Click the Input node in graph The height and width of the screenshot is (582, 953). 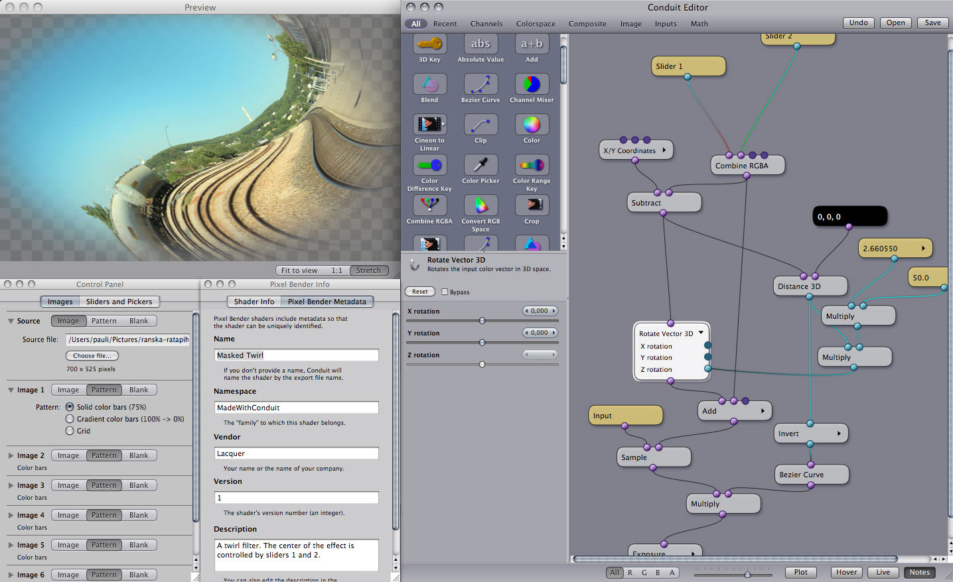(x=626, y=416)
